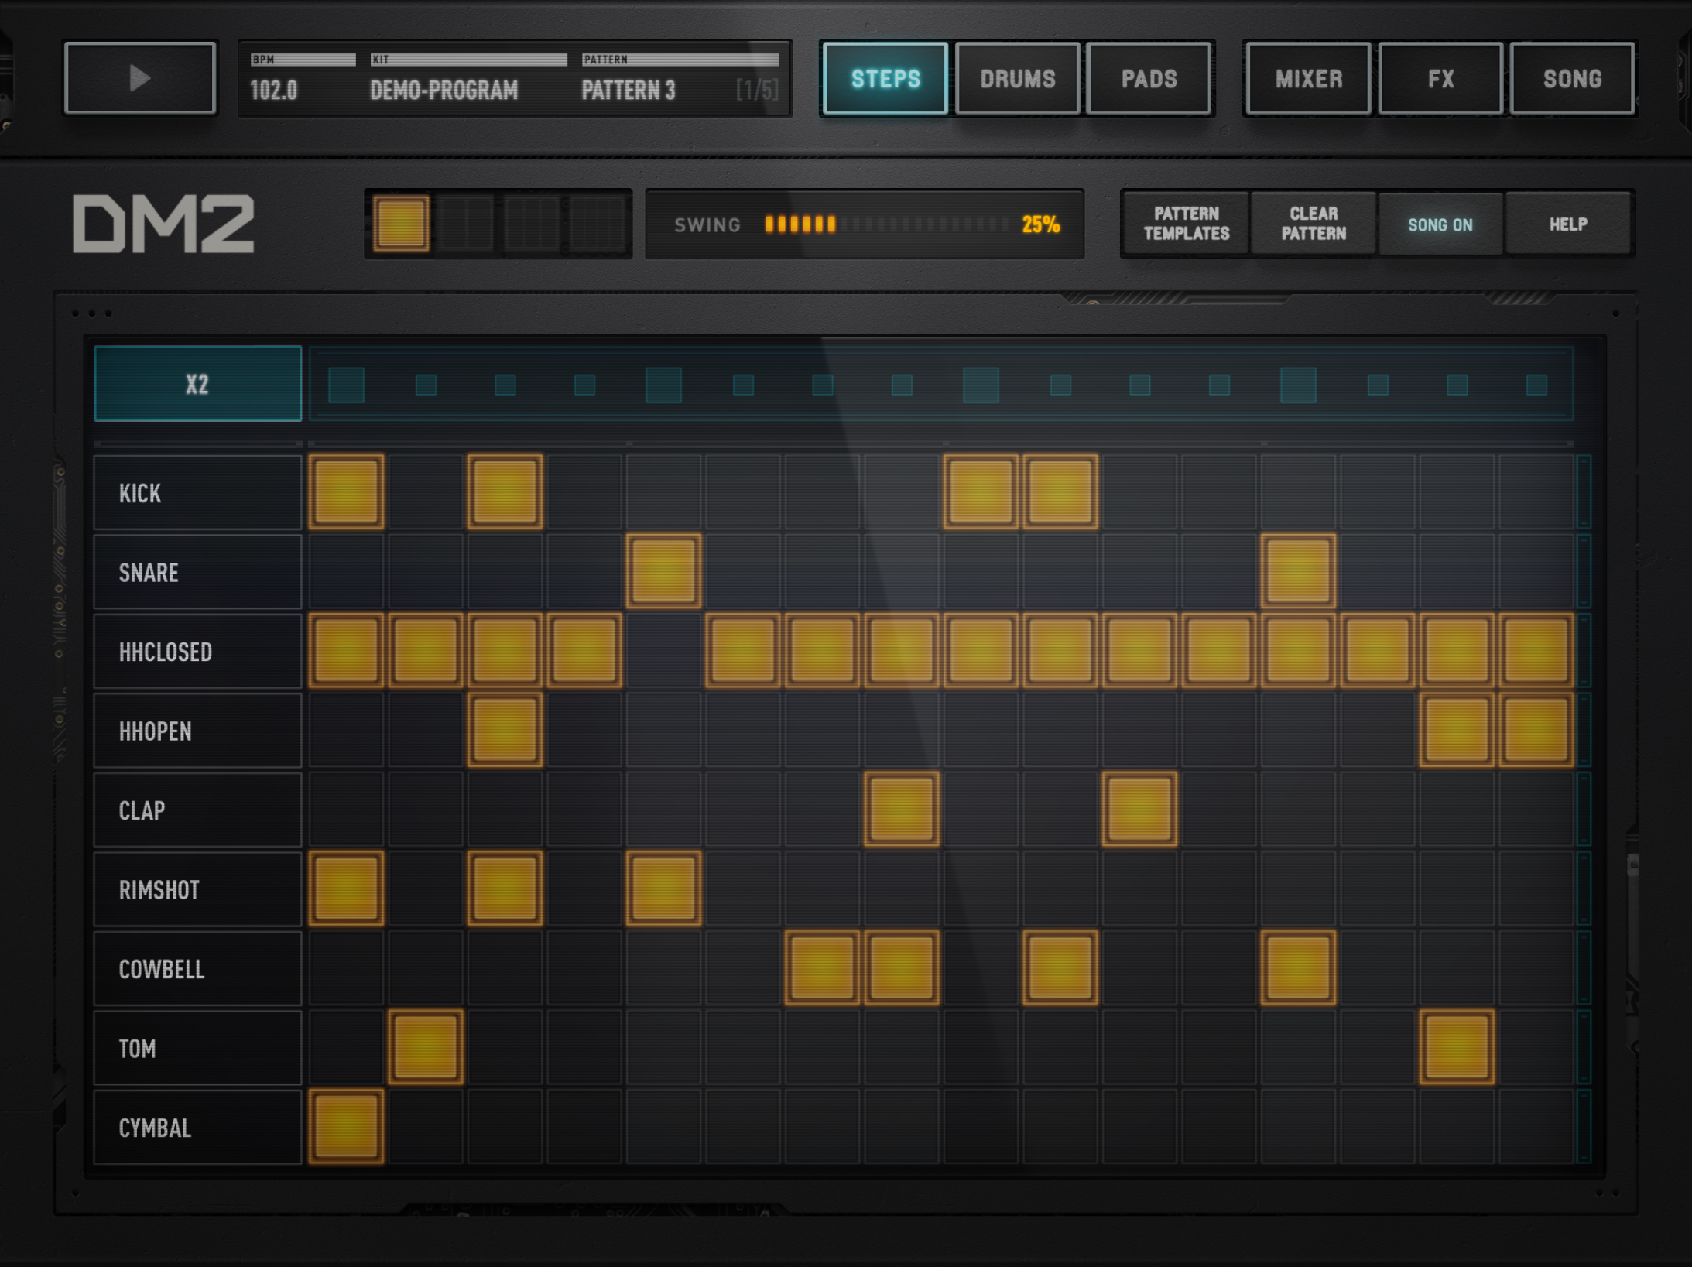Turn off COWBELL step 10

point(1060,968)
